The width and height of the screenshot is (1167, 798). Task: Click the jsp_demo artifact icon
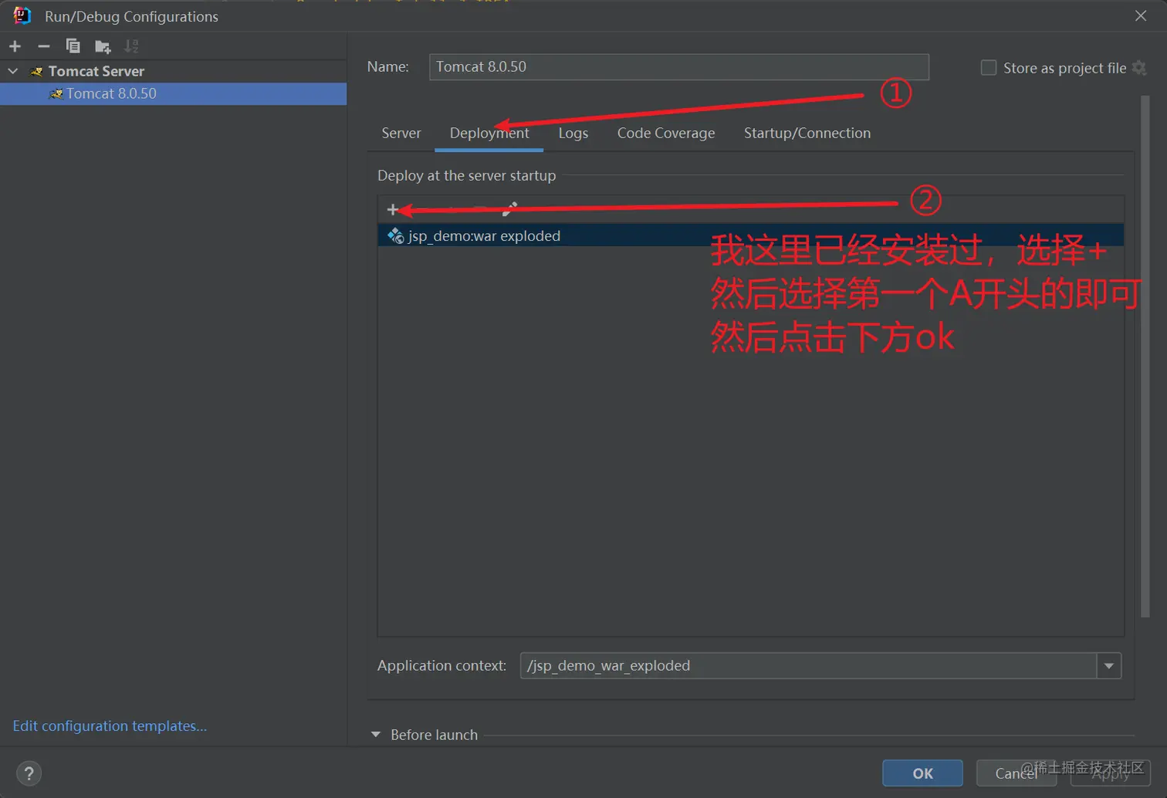click(395, 235)
